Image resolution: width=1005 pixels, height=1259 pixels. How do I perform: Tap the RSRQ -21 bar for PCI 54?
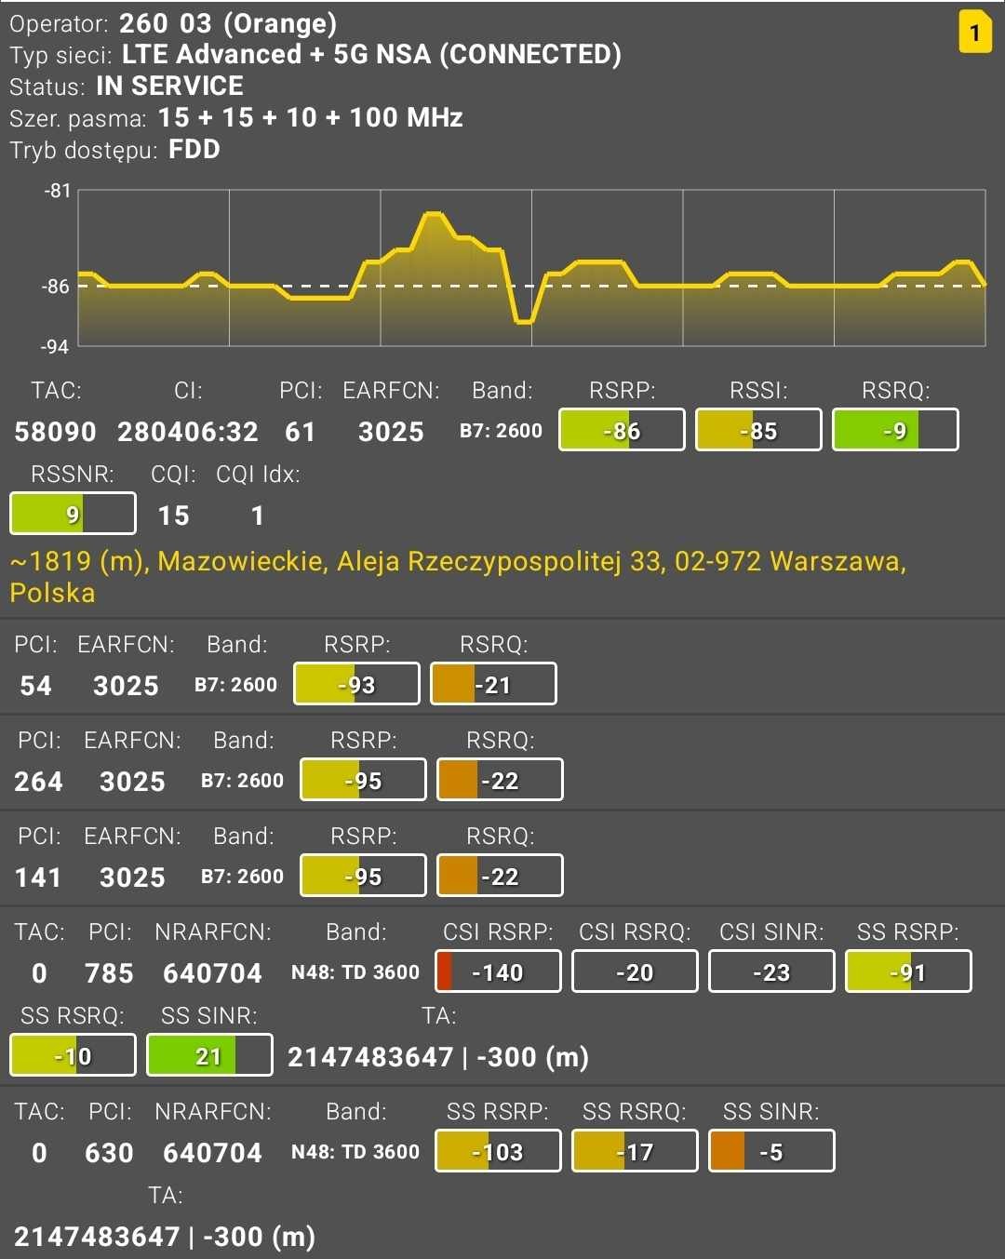point(493,684)
